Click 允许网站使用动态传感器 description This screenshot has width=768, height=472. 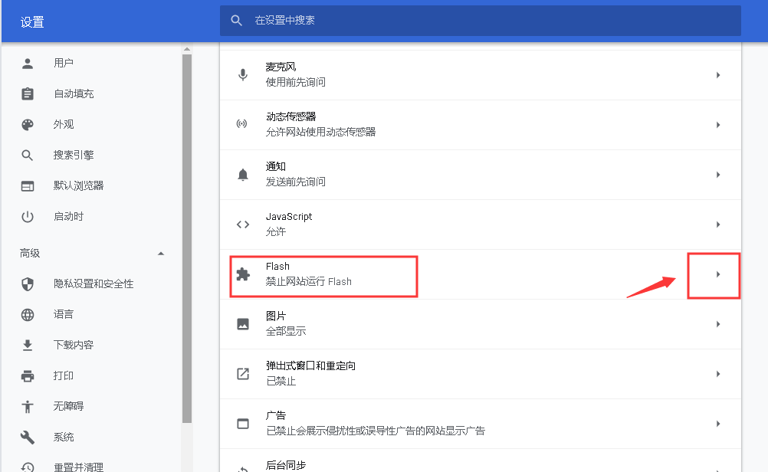click(321, 133)
